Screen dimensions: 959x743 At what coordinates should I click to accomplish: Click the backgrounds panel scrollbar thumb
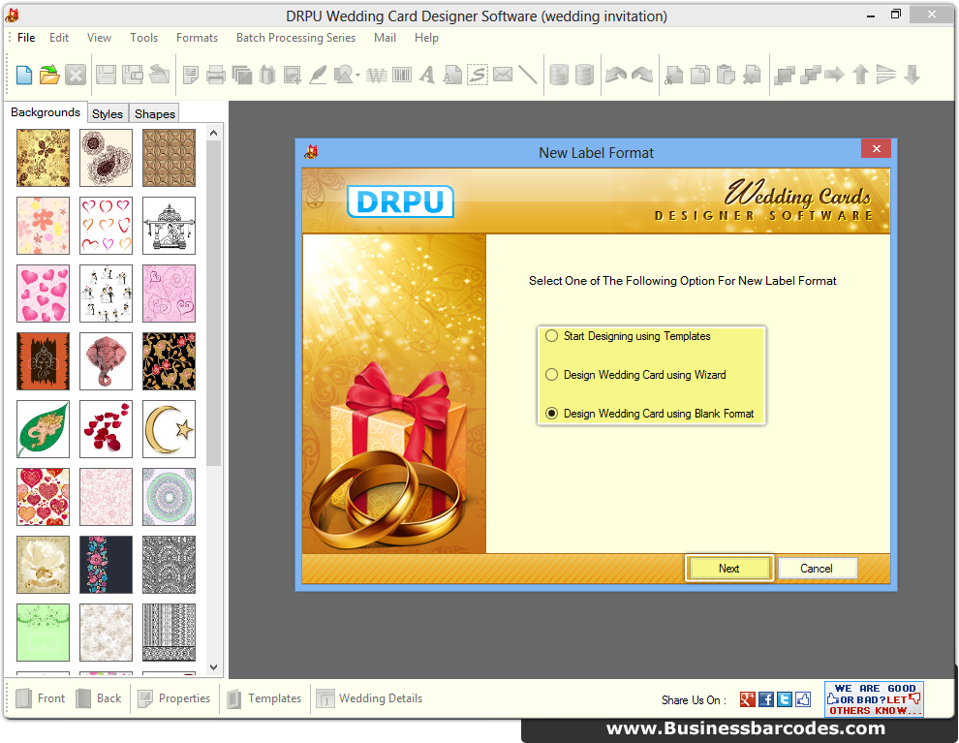point(213,302)
